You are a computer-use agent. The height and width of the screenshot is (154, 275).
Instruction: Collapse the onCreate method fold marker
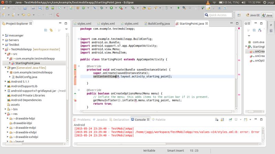79,66
